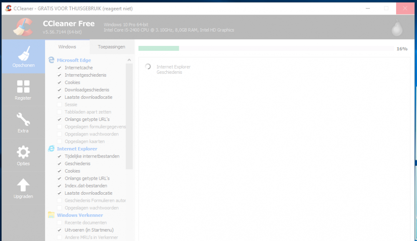Uncheck Uitvoeren (in Startmenu) checkbox
This screenshot has height=241, width=417.
click(x=59, y=230)
